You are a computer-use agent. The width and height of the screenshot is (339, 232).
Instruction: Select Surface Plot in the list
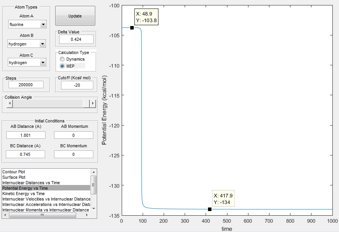click(14, 177)
